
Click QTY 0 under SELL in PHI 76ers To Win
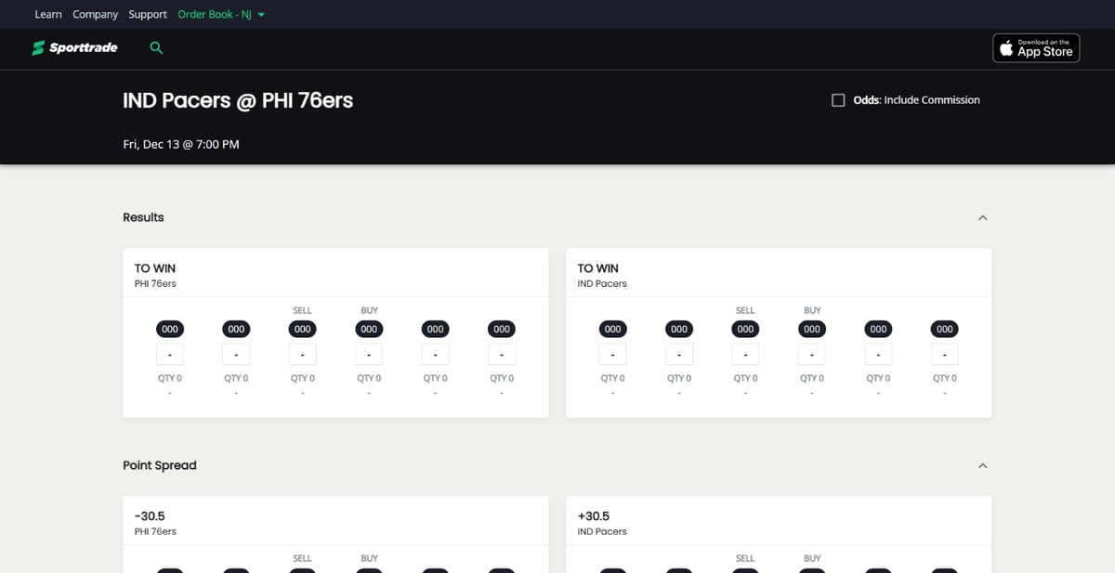pos(302,378)
